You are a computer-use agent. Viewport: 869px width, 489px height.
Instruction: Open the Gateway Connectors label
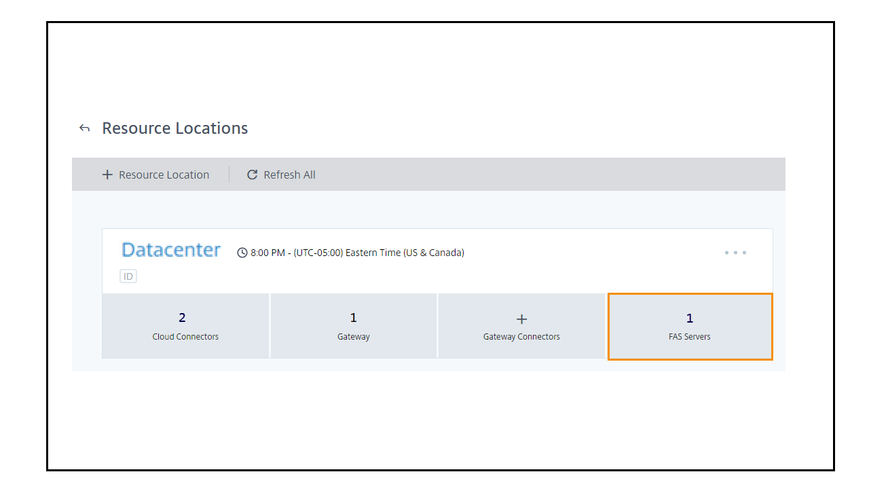click(521, 337)
